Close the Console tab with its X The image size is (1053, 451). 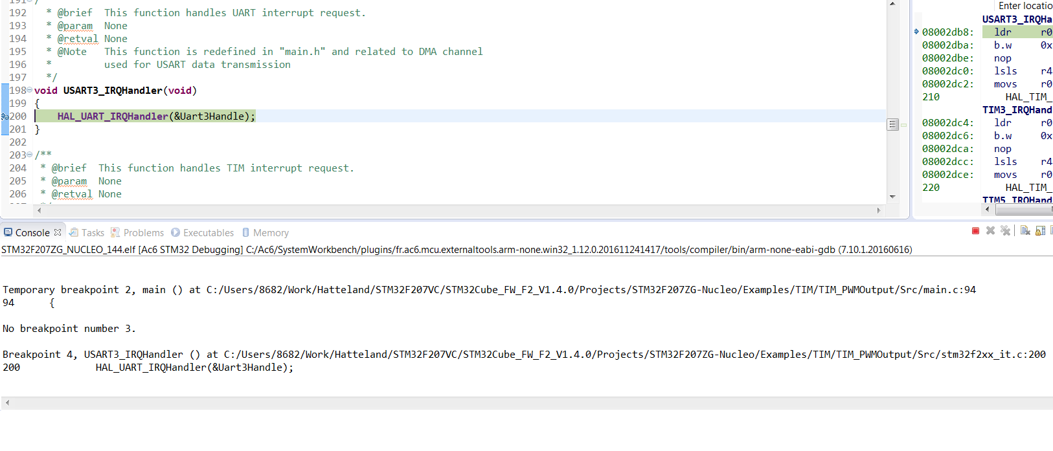(58, 232)
